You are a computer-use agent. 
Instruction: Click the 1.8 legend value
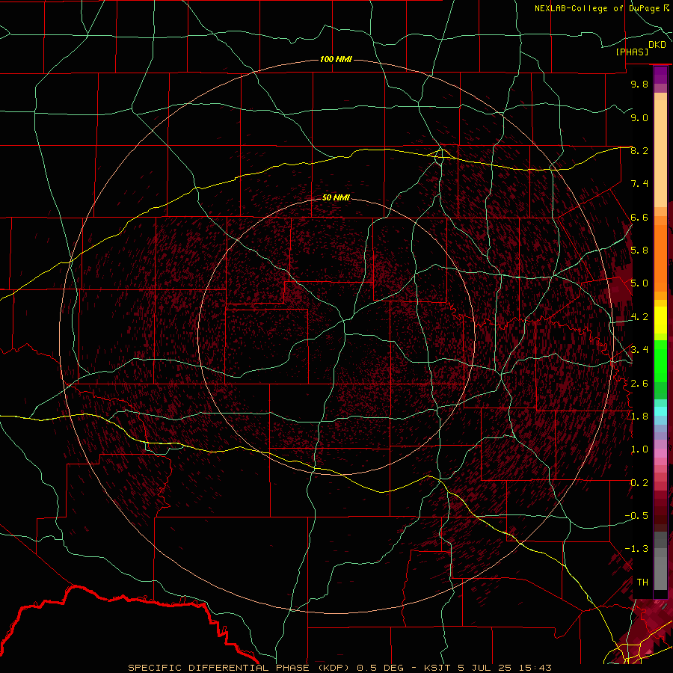[639, 417]
